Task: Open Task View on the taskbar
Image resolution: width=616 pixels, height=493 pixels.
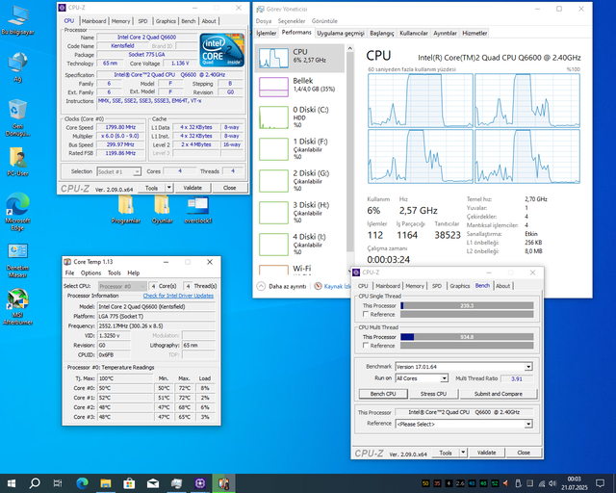Action: (58, 483)
